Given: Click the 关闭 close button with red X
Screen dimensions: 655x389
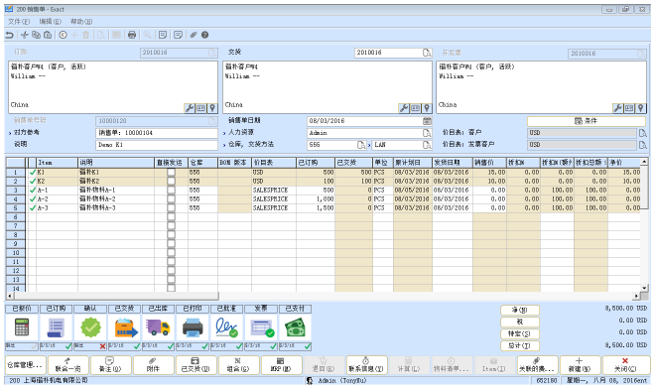Looking at the screenshot, I should [x=625, y=365].
